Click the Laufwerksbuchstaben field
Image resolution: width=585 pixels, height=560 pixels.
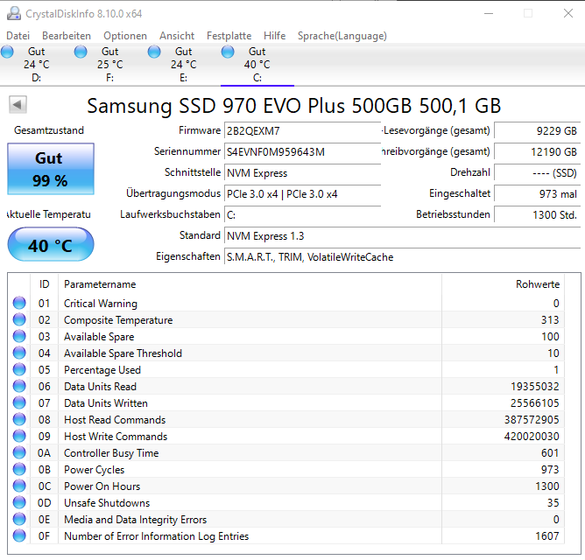303,214
